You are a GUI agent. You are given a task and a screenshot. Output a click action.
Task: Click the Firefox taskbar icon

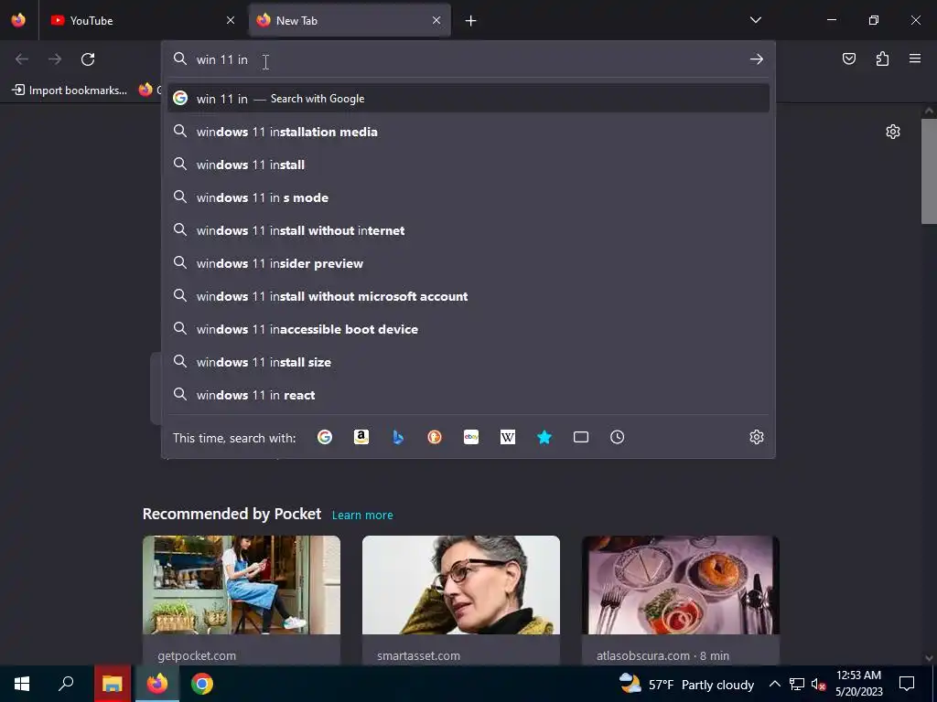pos(157,684)
